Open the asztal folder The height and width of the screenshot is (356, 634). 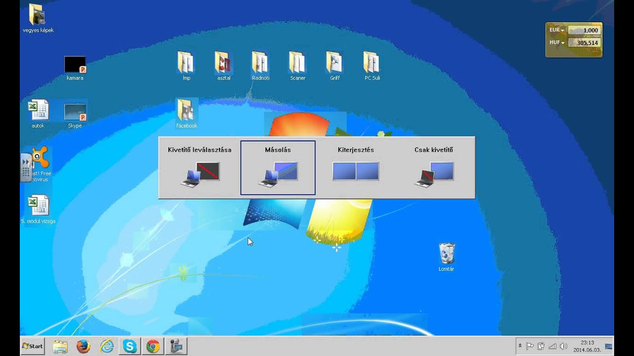pyautogui.click(x=223, y=66)
